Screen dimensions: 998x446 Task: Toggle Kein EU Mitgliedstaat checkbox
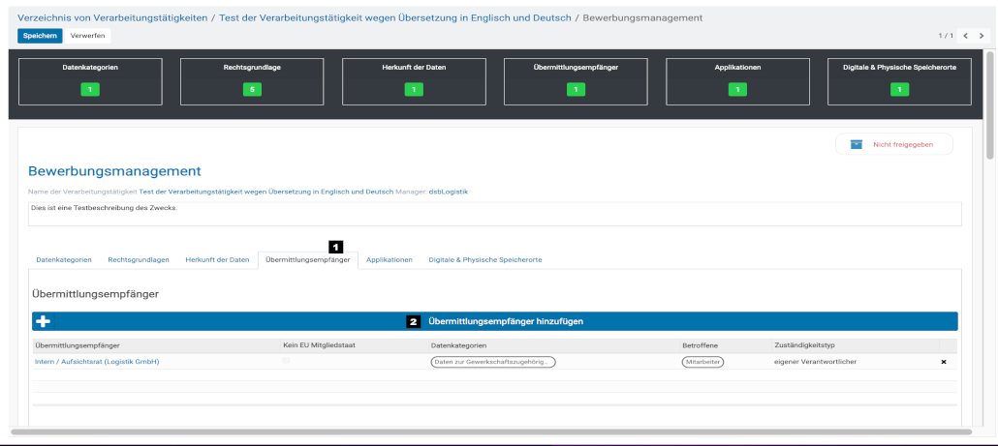click(285, 361)
